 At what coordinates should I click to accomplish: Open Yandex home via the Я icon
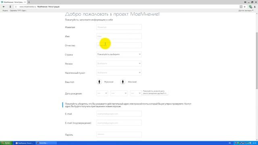click(x=10, y=7)
